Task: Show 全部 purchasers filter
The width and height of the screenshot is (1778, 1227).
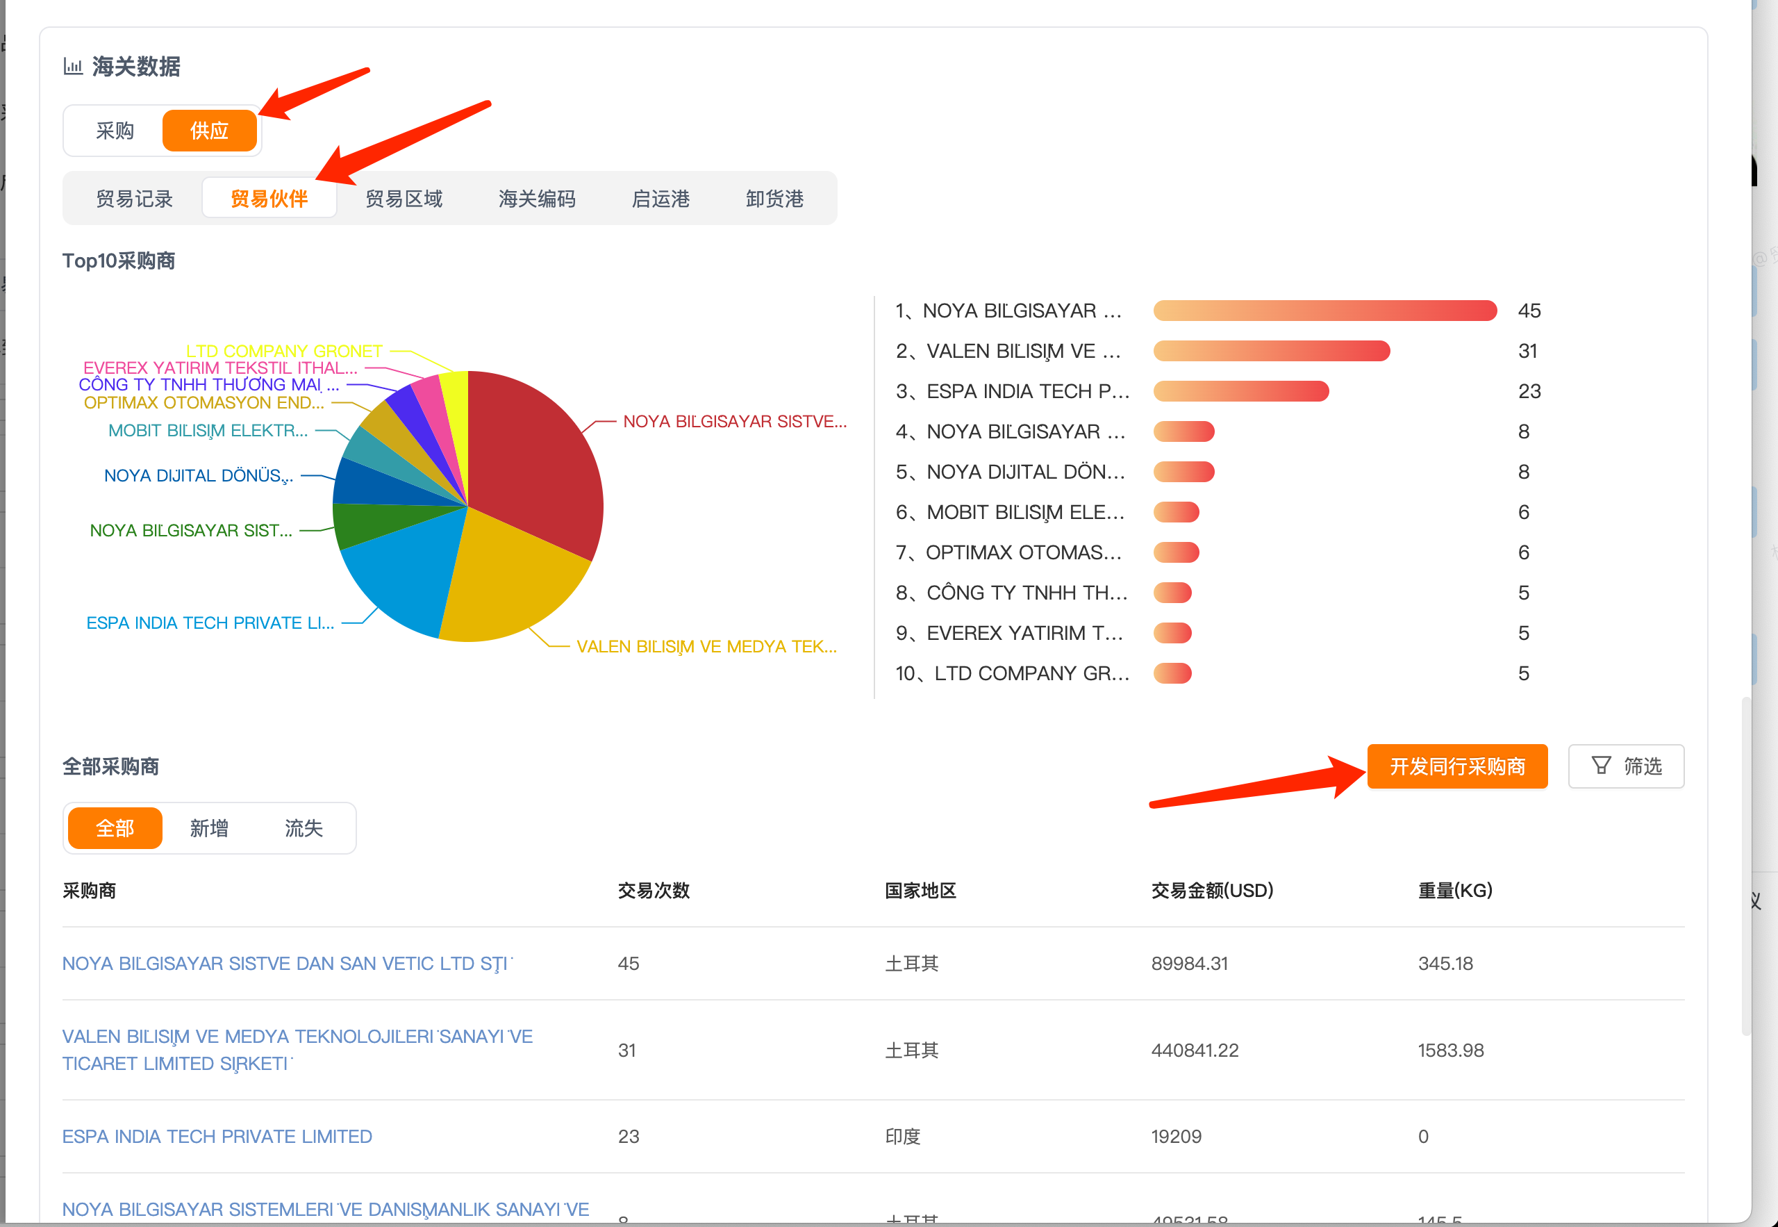Action: click(115, 828)
